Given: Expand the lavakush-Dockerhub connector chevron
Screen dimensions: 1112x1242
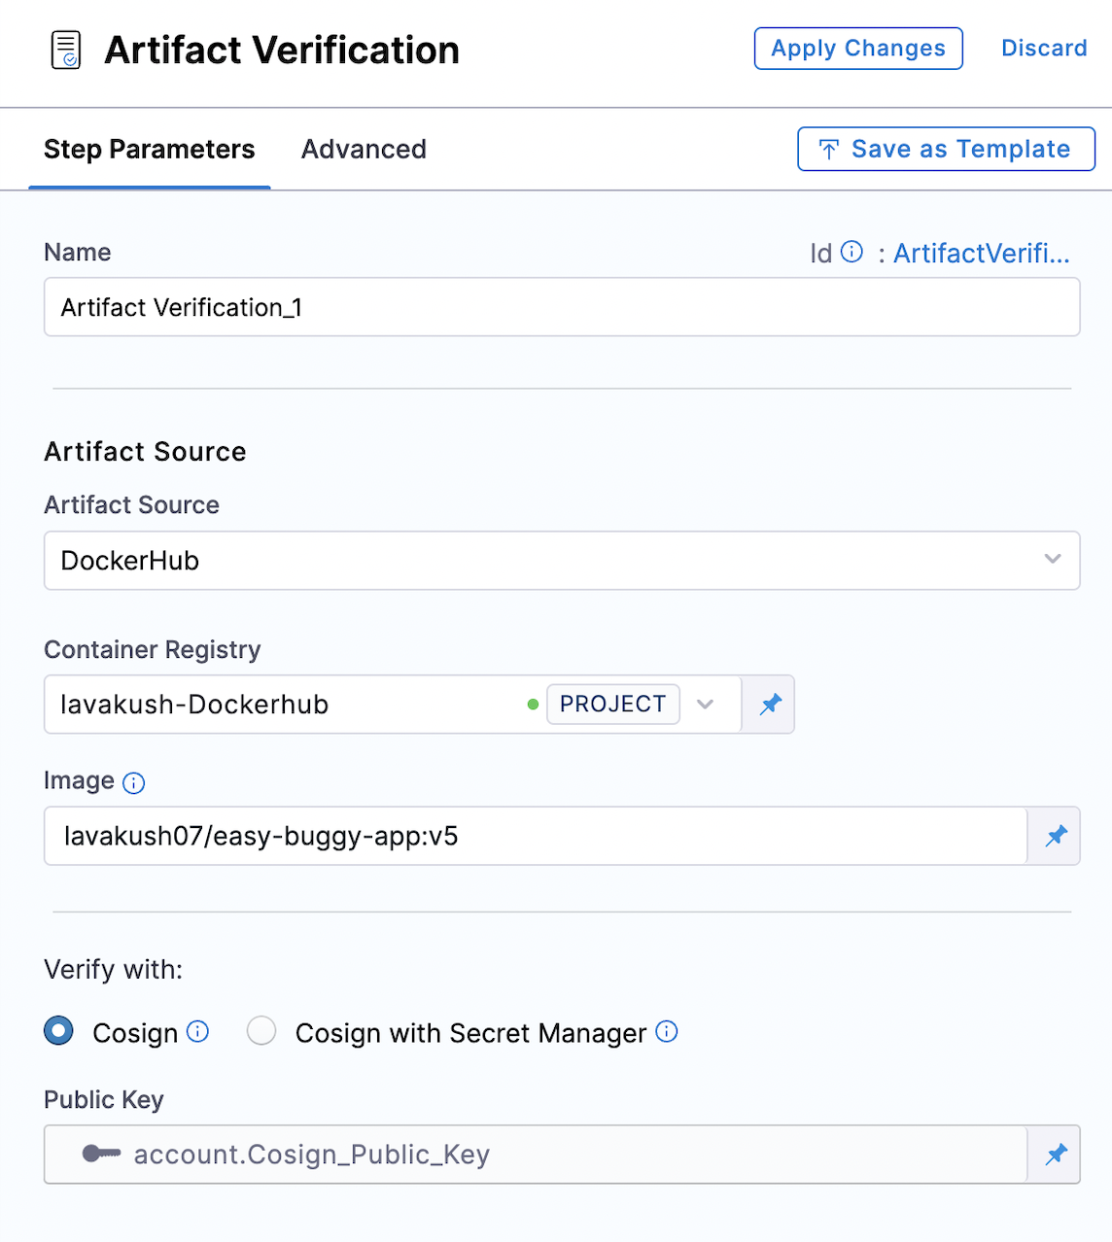Looking at the screenshot, I should (706, 704).
